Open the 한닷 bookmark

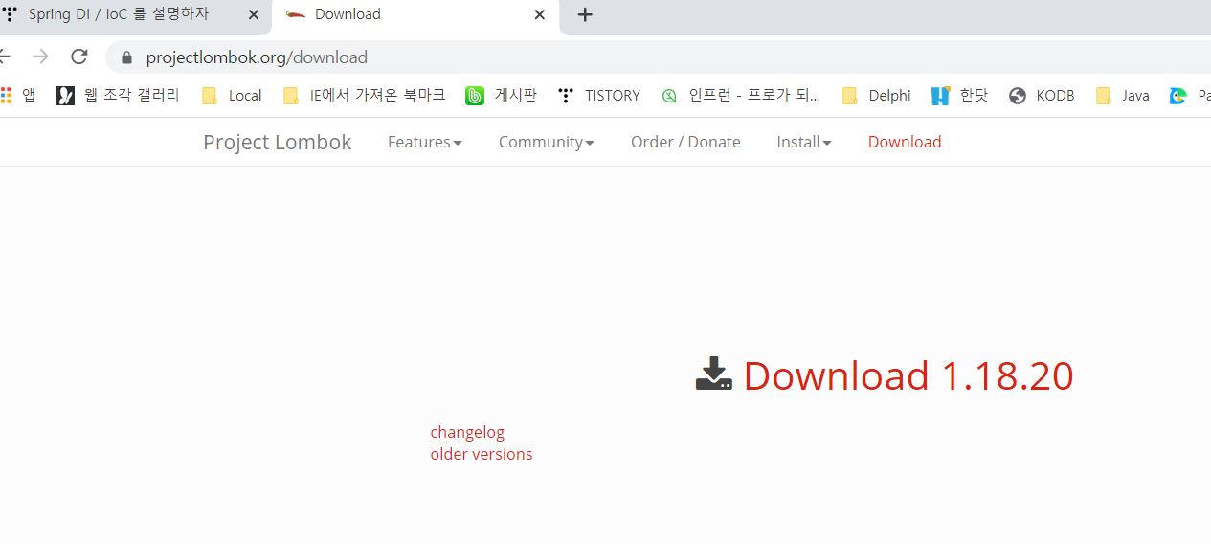point(960,95)
